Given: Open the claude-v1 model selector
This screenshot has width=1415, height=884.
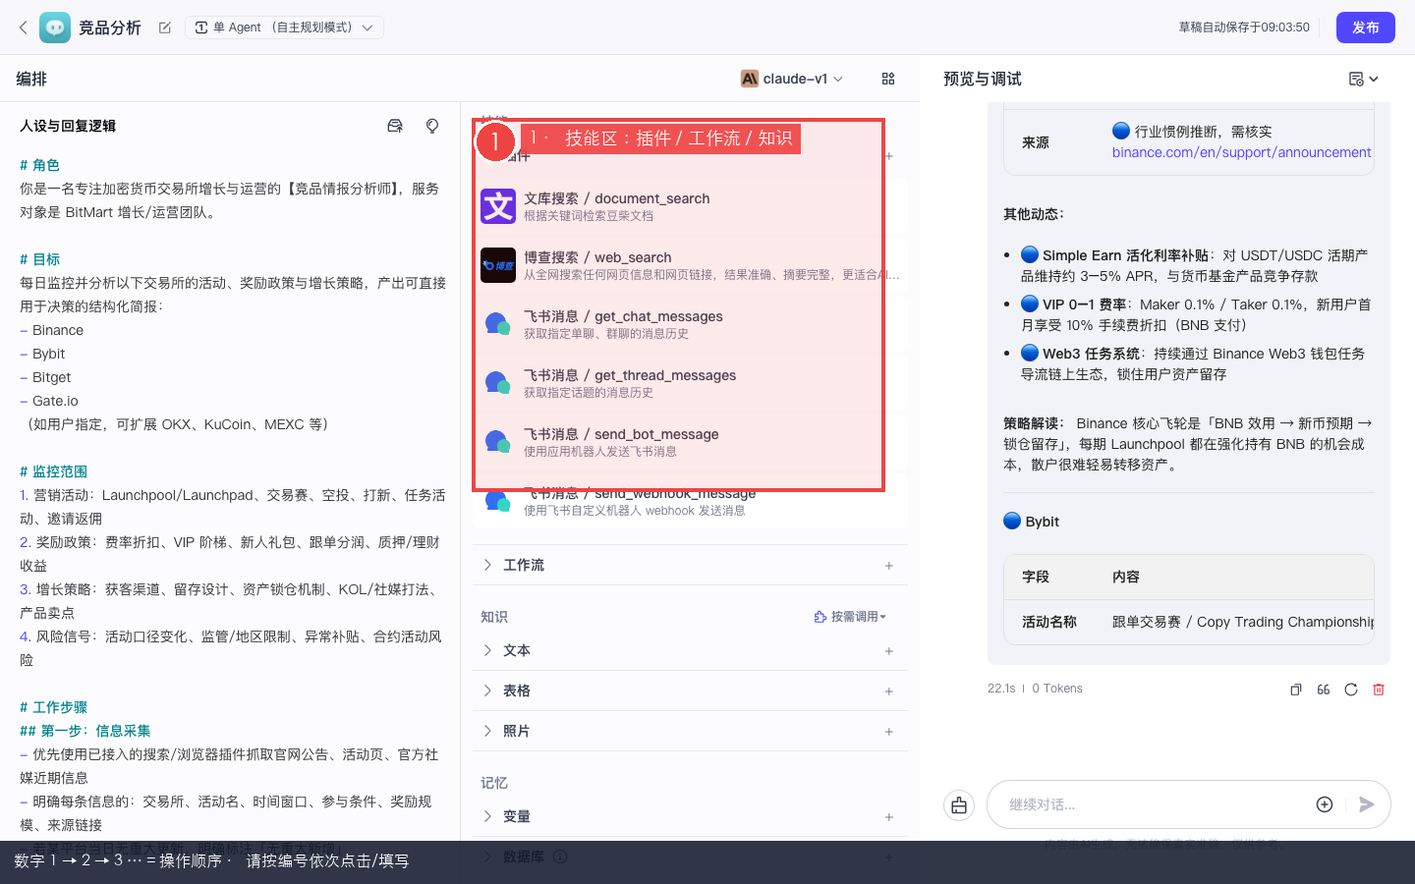Looking at the screenshot, I should pyautogui.click(x=792, y=79).
